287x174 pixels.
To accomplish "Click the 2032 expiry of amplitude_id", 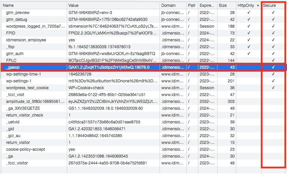I will coord(207,102).
